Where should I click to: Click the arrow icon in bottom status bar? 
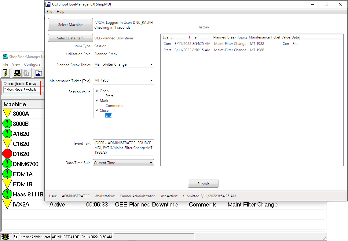point(16,237)
